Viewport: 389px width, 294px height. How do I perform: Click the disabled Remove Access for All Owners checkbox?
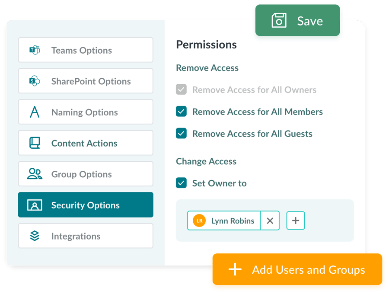[x=182, y=89]
